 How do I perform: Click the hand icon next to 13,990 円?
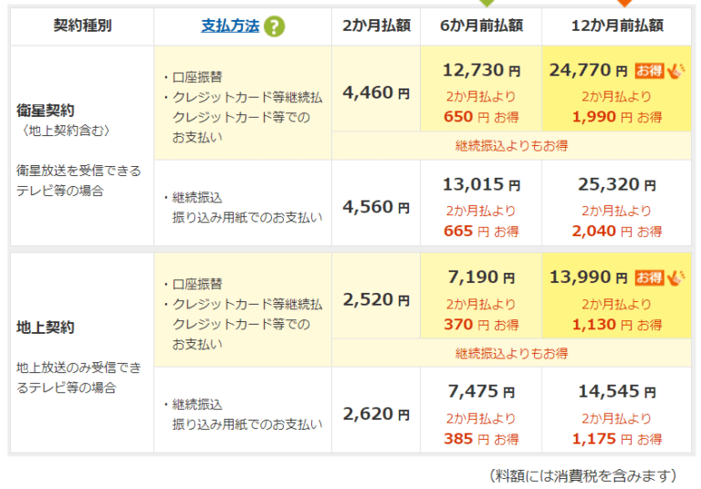pyautogui.click(x=675, y=277)
